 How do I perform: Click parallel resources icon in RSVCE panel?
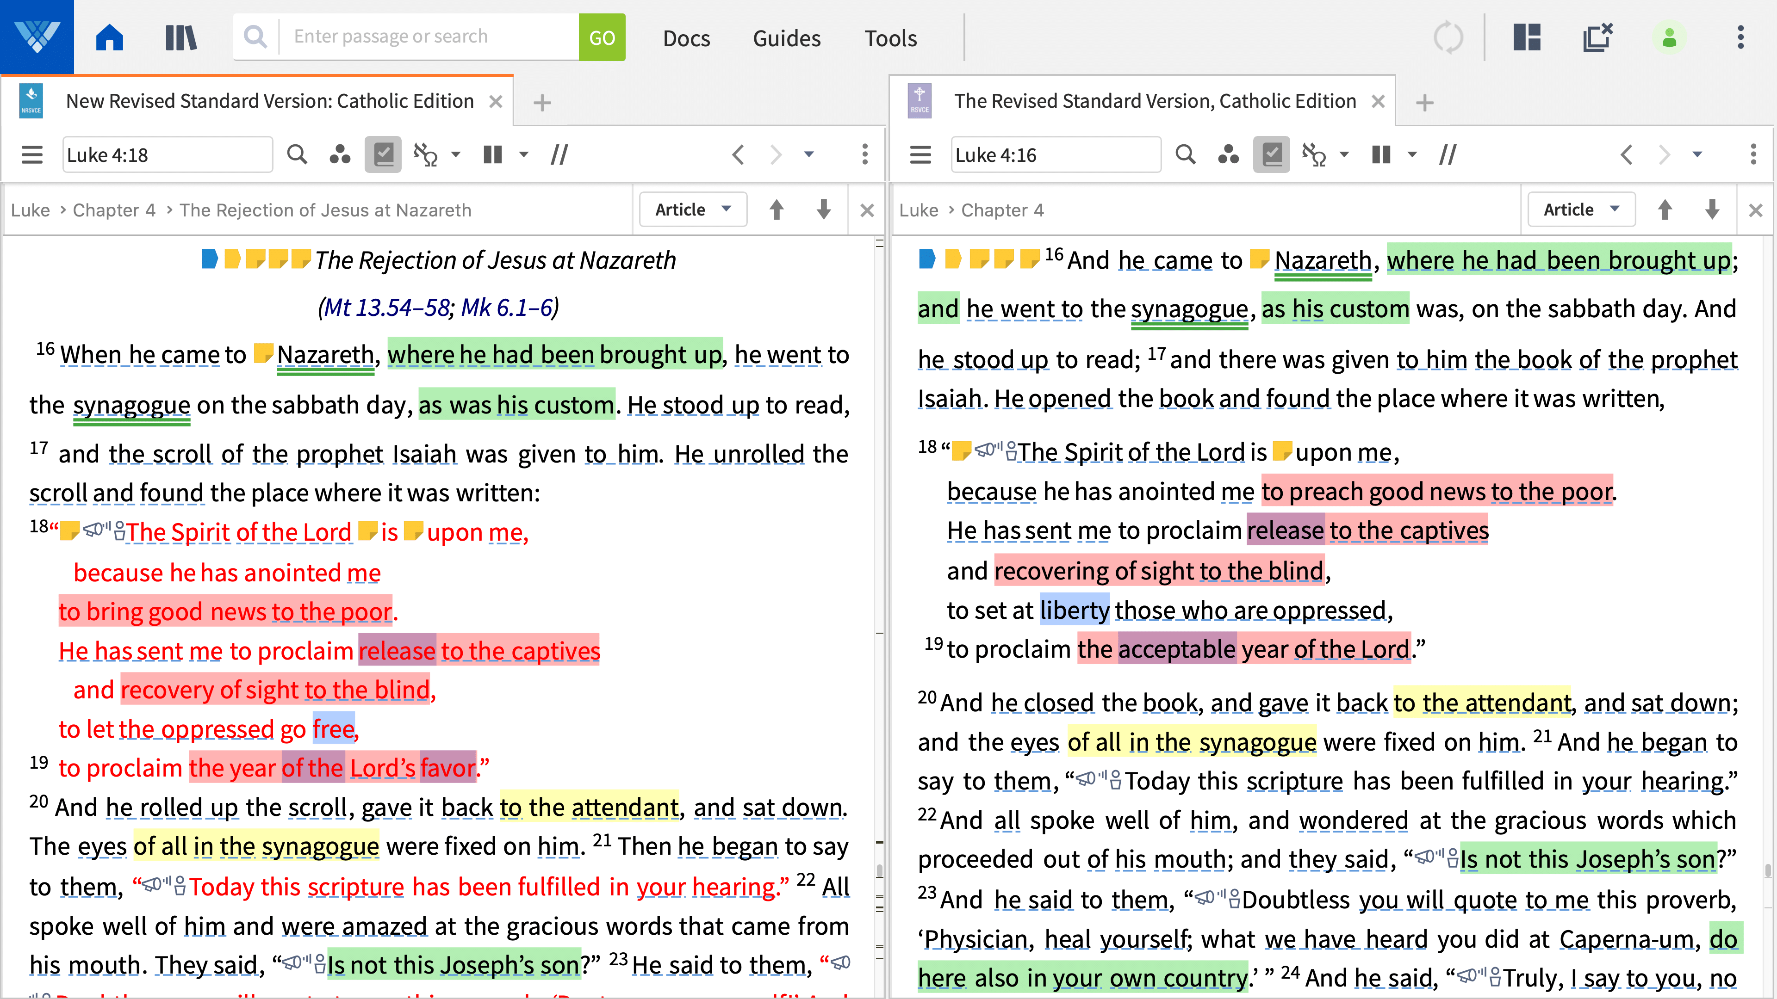(x=1448, y=154)
